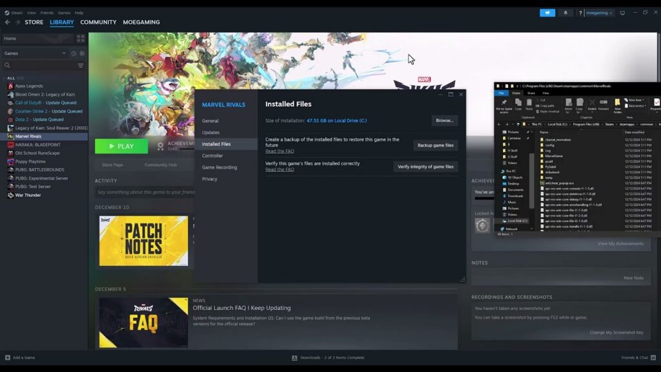Go back with the Steam back arrow
This screenshot has height=372, width=661.
8,22
